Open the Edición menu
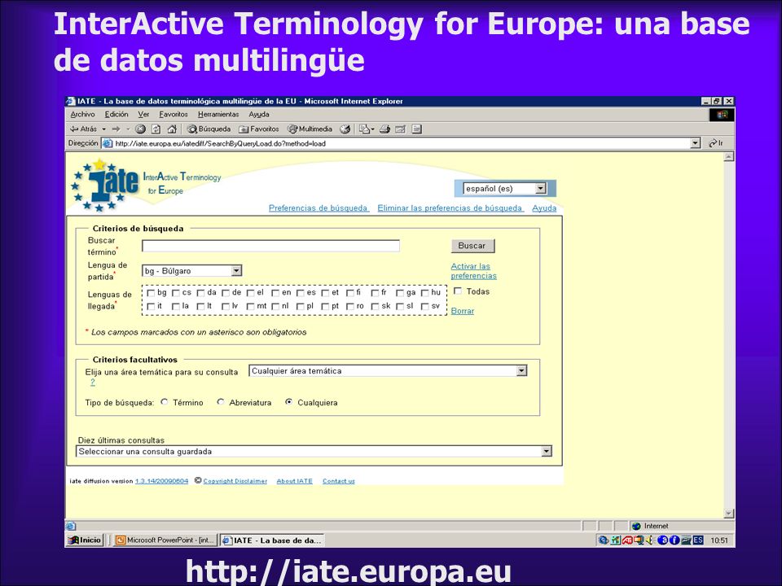The height and width of the screenshot is (586, 782). 116,115
